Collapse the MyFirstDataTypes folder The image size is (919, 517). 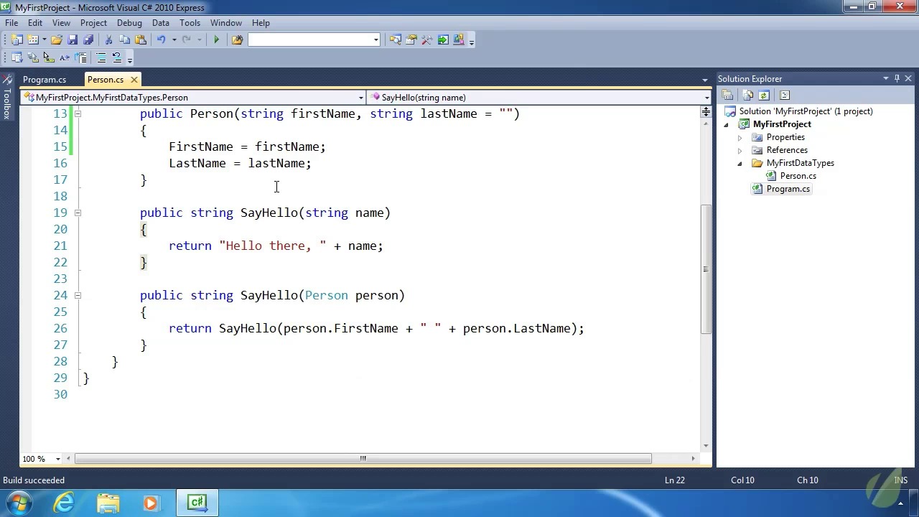740,164
